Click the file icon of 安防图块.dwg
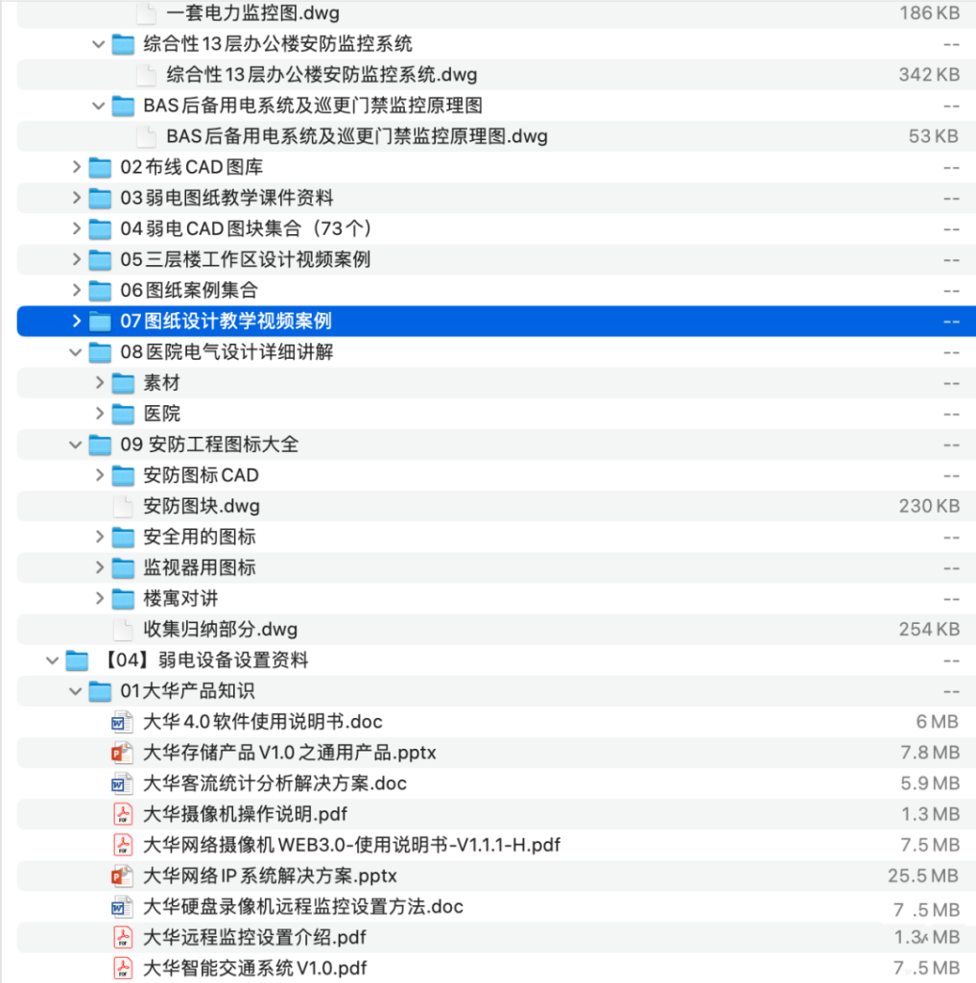 145,506
